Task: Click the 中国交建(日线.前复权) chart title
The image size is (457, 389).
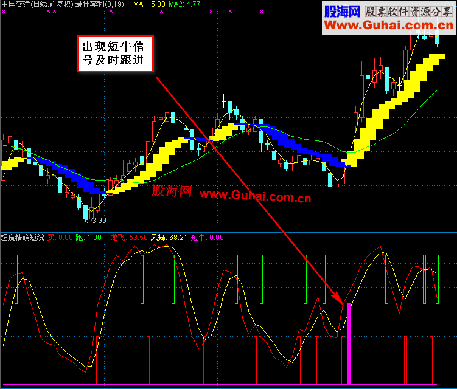Action: click(38, 4)
